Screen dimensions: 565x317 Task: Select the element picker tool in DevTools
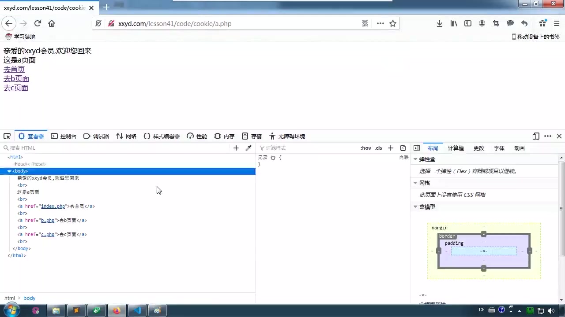[x=7, y=136]
